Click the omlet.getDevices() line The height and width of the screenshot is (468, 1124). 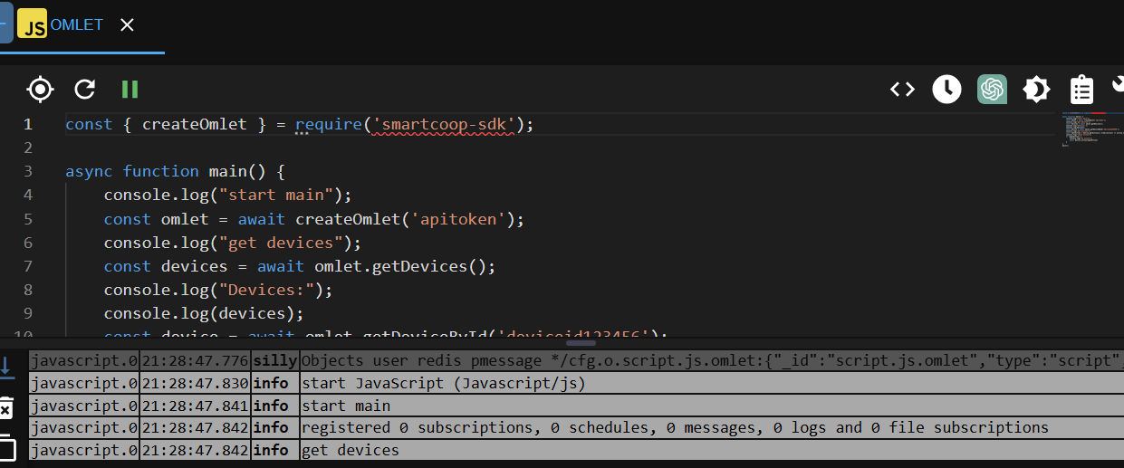[300, 266]
